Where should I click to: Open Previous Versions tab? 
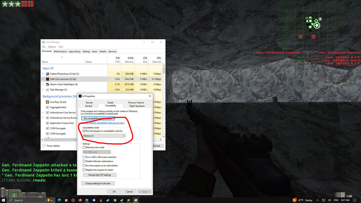click(x=136, y=103)
